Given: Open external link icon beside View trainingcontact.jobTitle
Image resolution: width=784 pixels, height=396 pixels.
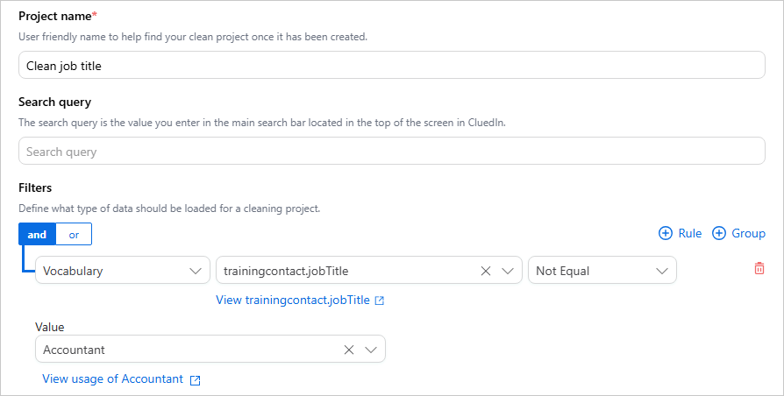Looking at the screenshot, I should (x=380, y=301).
